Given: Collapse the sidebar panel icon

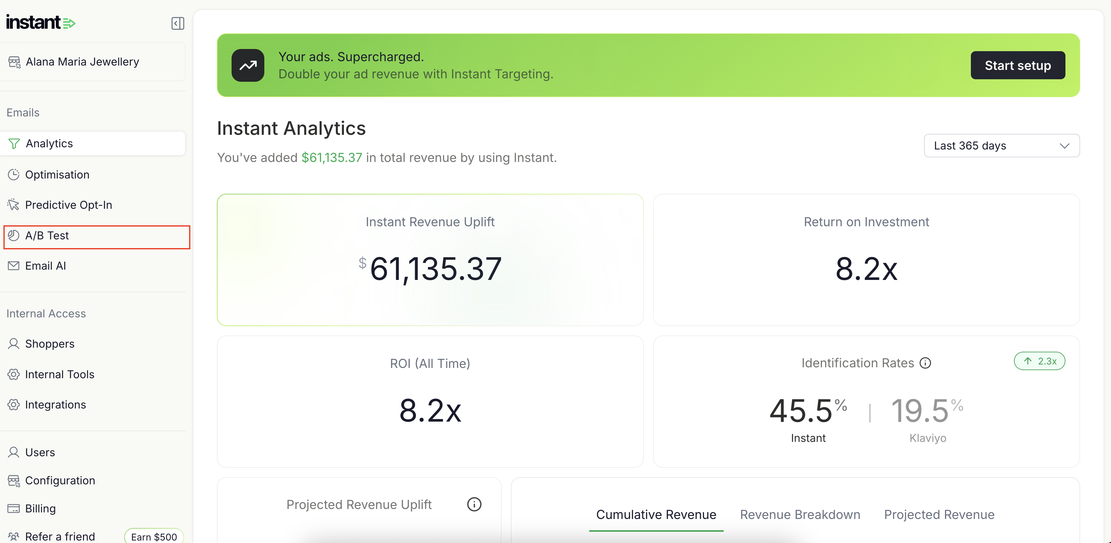Looking at the screenshot, I should [x=178, y=23].
